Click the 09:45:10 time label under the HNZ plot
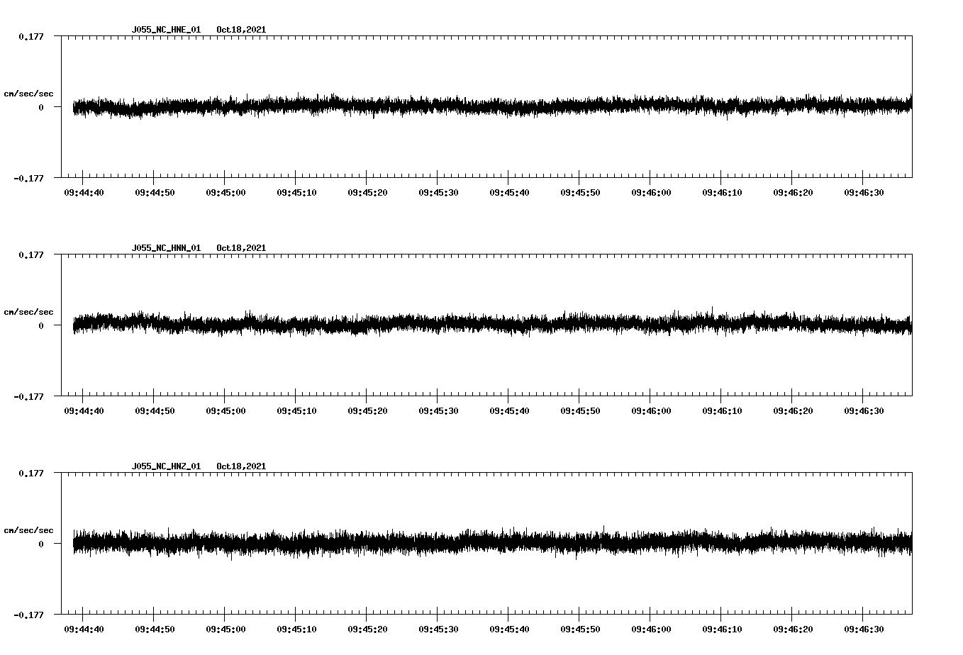963x655 pixels. (296, 629)
